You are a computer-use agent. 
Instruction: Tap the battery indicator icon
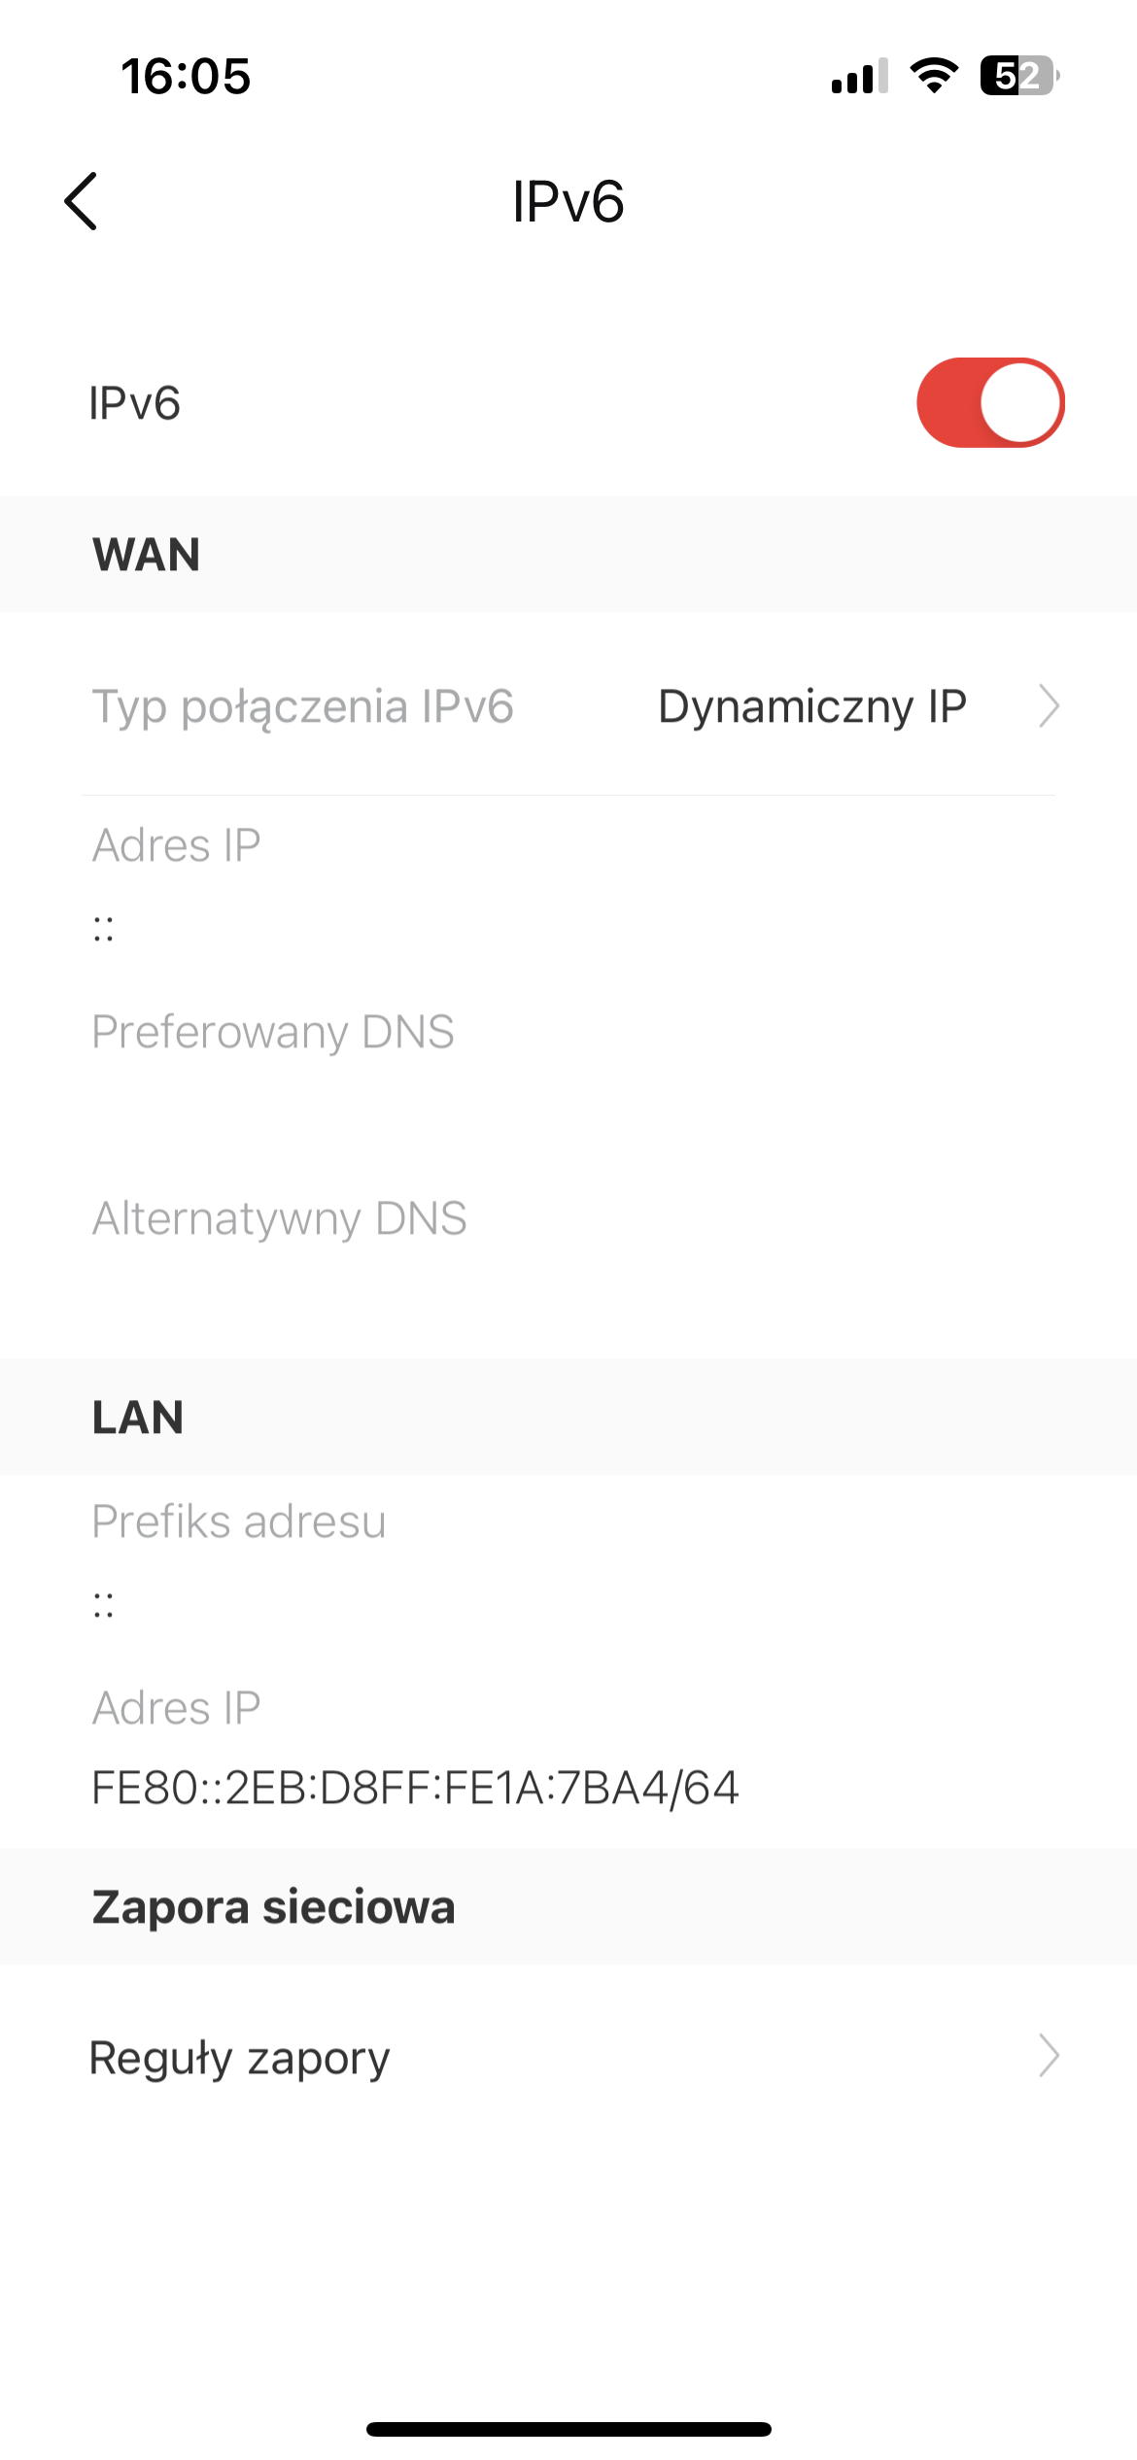click(x=1018, y=76)
